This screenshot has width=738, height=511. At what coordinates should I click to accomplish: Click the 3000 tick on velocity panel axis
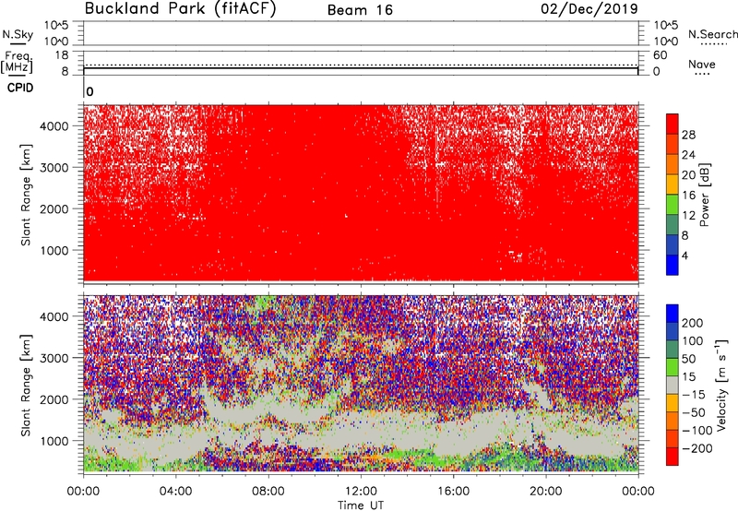pos(54,358)
